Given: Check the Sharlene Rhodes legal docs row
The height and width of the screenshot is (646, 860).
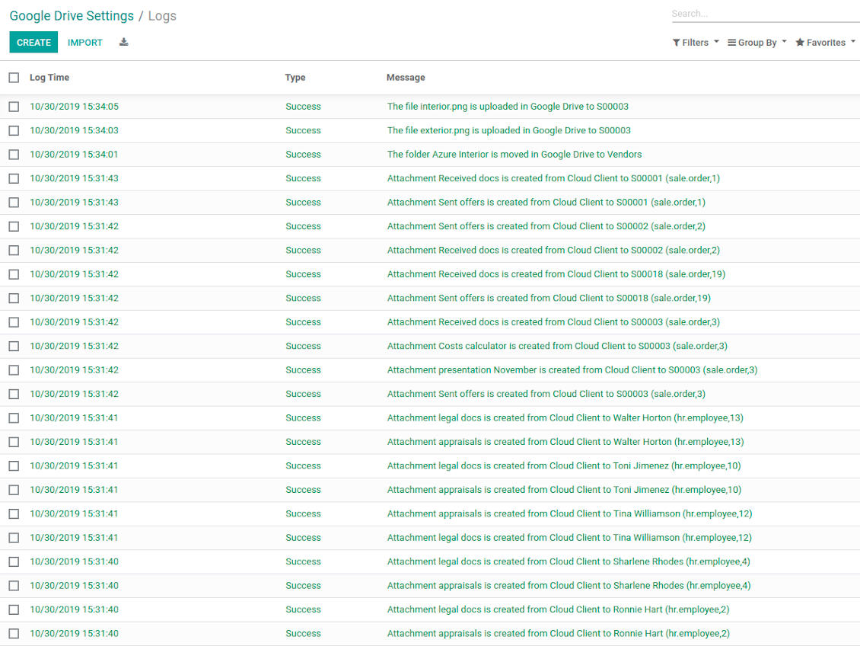Looking at the screenshot, I should (x=14, y=561).
